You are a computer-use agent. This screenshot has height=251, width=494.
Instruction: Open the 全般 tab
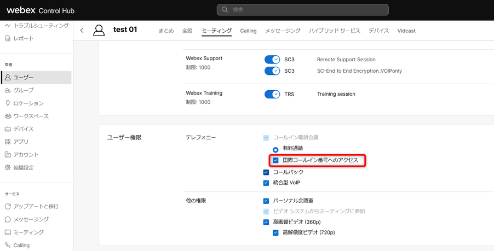click(187, 31)
